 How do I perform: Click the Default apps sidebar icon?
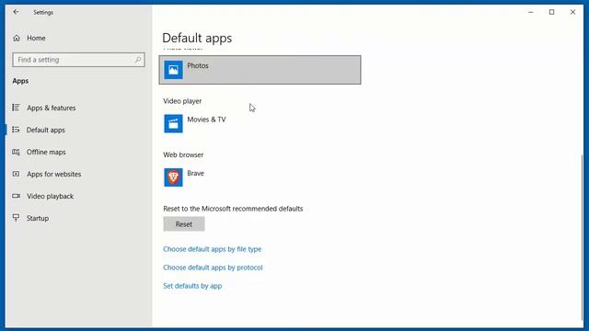[16, 130]
